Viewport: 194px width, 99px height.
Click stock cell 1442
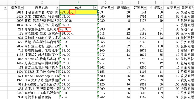pos(16,63)
